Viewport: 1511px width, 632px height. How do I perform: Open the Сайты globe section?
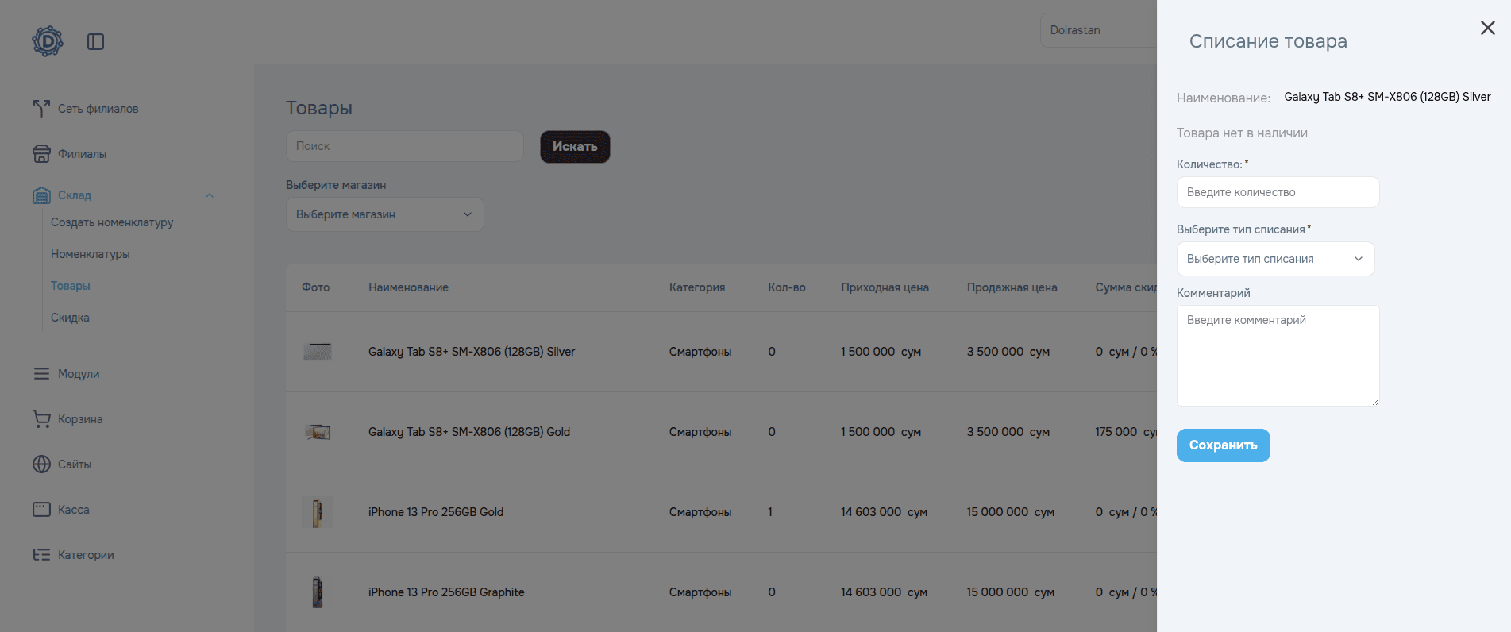click(74, 464)
